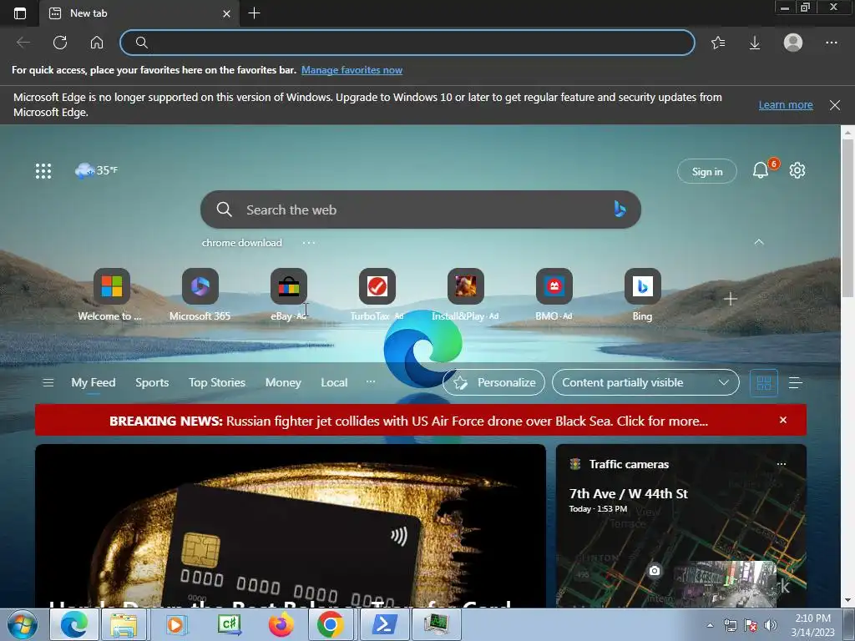Refresh the page with reload icon

(x=60, y=43)
